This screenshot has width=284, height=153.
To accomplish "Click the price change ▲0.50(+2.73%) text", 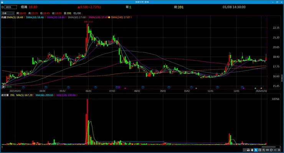I will (89, 7).
